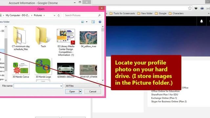Viewport: 210px width, 118px height.
Task: Click the cloud extension icon in Chrome
Action: point(202,8)
